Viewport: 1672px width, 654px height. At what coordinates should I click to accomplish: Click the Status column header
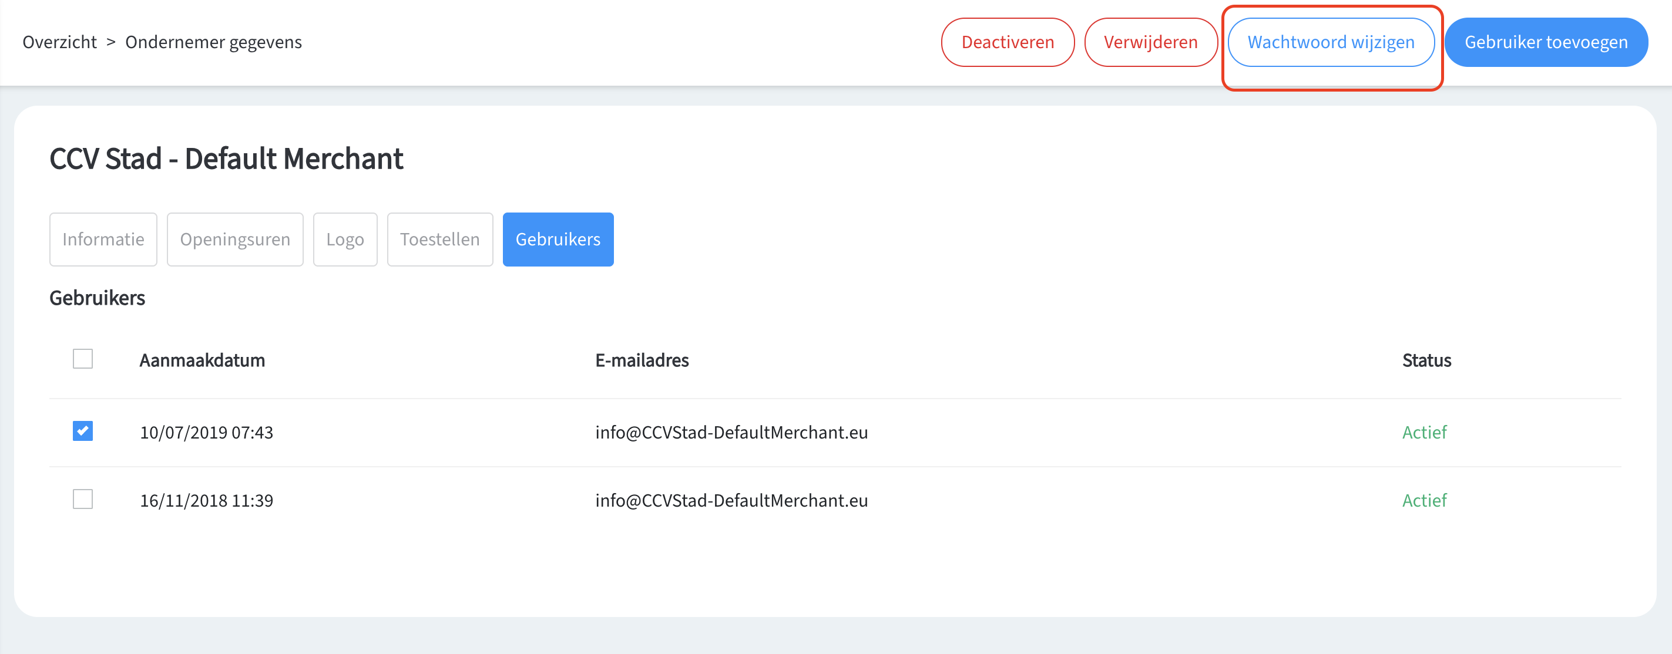click(1426, 360)
